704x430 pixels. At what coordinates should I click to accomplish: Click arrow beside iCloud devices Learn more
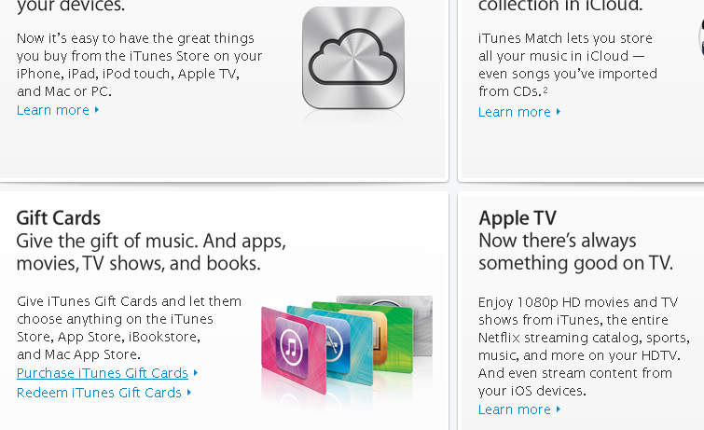97,110
